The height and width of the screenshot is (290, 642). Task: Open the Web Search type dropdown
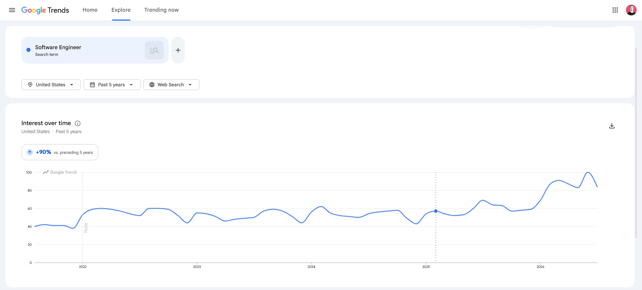(171, 85)
